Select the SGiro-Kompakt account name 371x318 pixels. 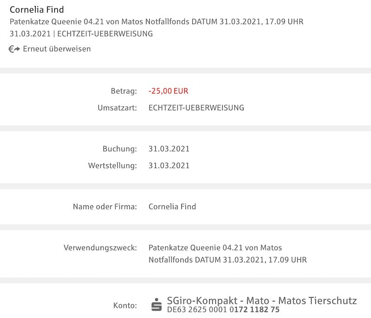[x=262, y=301]
